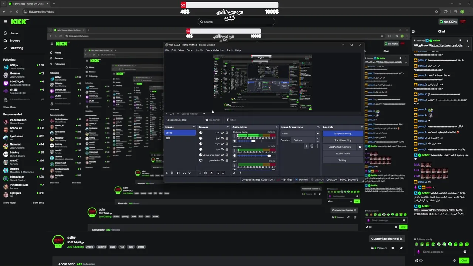Toggle visibility eye of سب source

point(222,149)
